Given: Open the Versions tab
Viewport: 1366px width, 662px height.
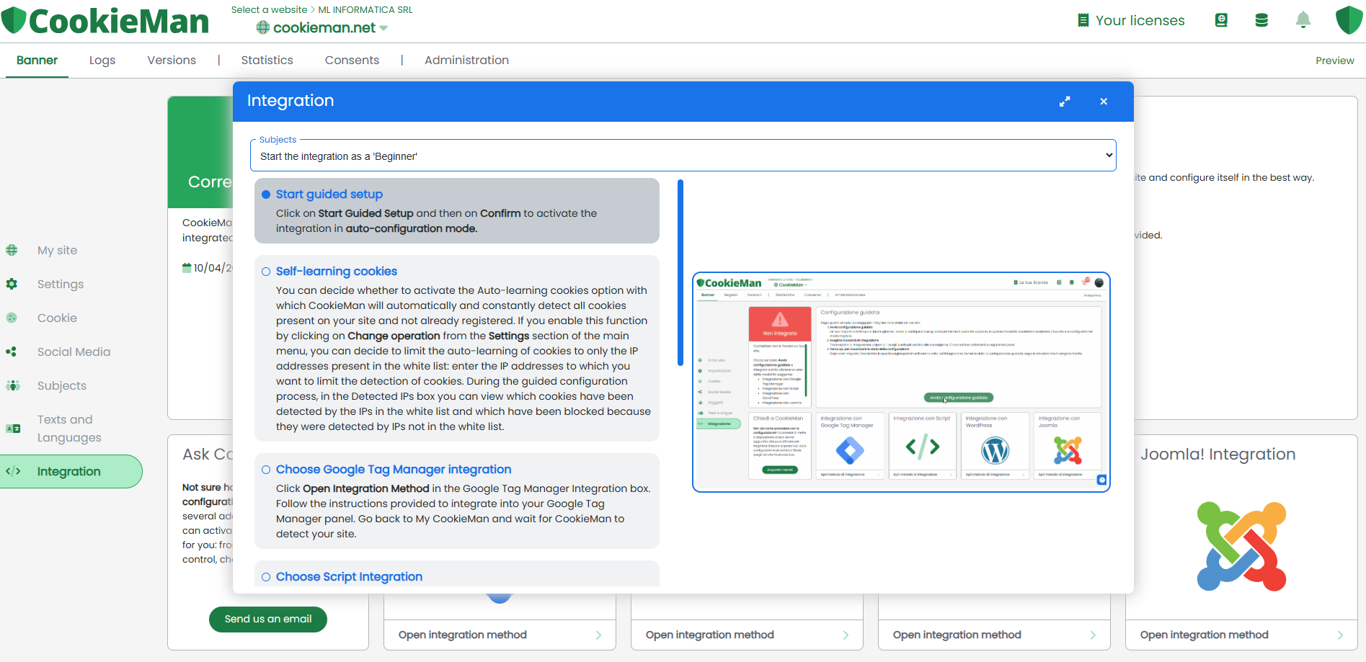Looking at the screenshot, I should coord(172,60).
